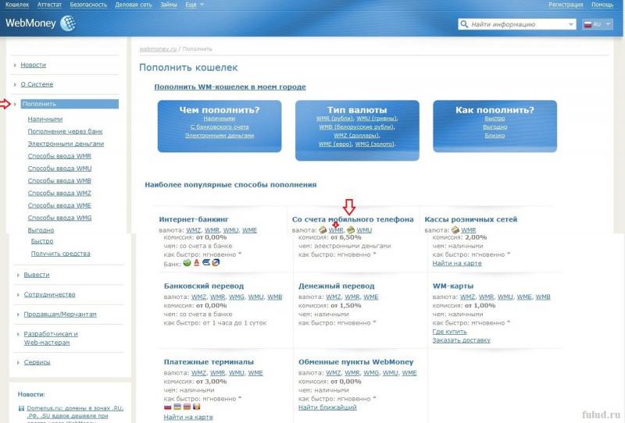Click the news icon beside Domenus.ru headline

pyautogui.click(x=21, y=408)
